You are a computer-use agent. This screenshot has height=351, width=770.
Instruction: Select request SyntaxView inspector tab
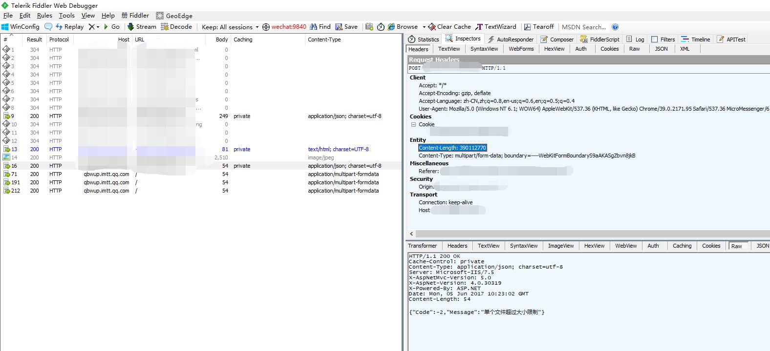(x=484, y=49)
